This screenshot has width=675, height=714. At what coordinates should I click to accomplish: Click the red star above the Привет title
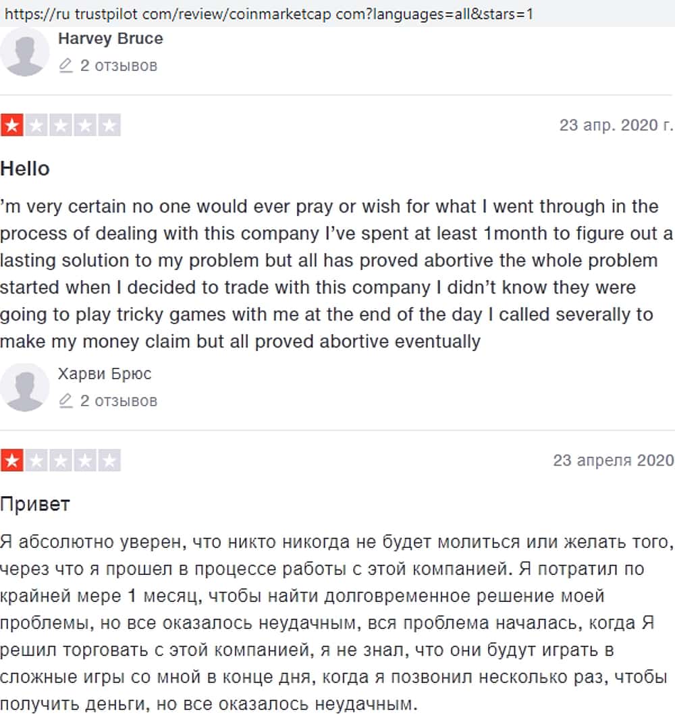click(x=12, y=461)
